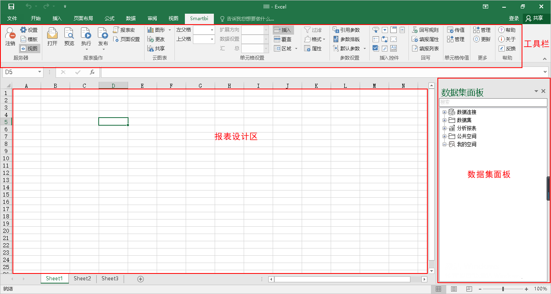This screenshot has height=294, width=551.
Task: Expand the 数据集 tree node
Action: pos(445,120)
